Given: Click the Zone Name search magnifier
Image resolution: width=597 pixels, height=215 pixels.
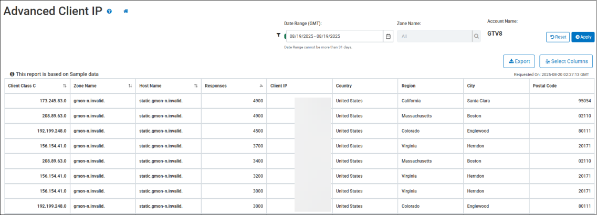Looking at the screenshot, I should [x=476, y=36].
